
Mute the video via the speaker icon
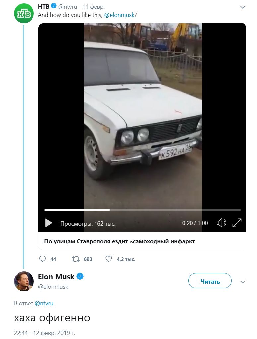click(221, 223)
